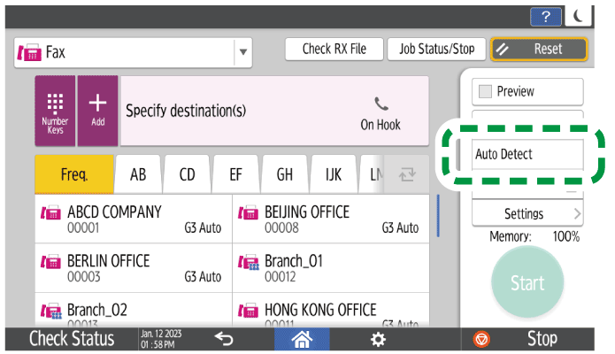The height and width of the screenshot is (354, 615).
Task: Activate energy saver moon icon
Action: click(578, 16)
